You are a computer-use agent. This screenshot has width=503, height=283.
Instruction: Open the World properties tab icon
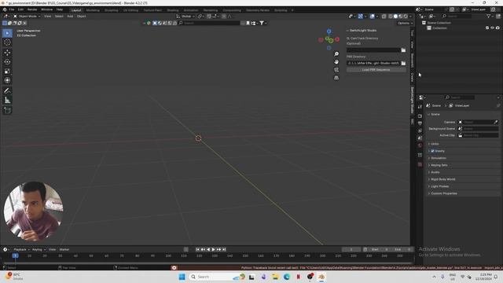click(x=420, y=145)
